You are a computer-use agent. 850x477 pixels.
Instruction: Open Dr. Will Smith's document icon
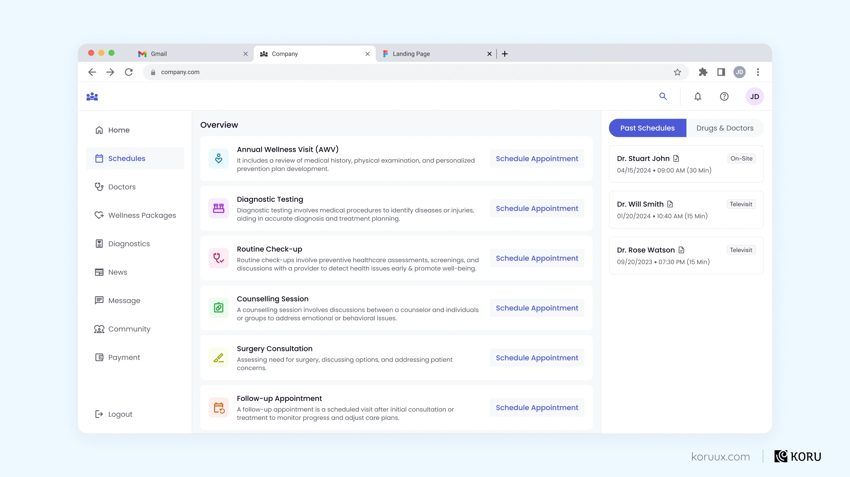click(670, 204)
